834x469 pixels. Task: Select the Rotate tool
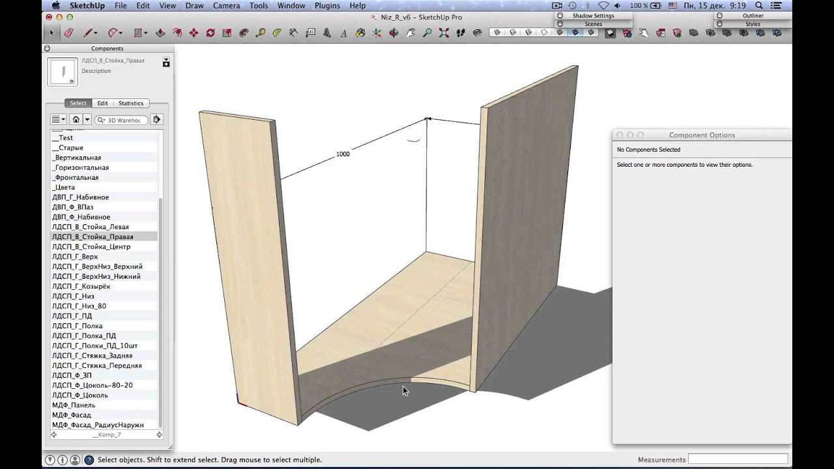(210, 33)
